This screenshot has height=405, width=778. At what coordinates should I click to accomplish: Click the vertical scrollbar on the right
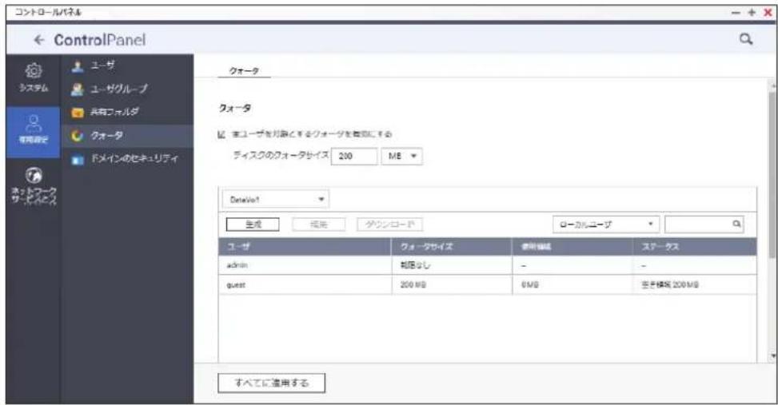(x=772, y=173)
